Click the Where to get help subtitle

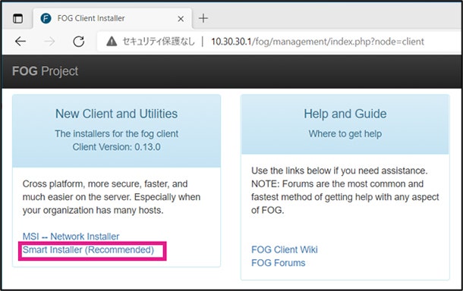point(345,134)
